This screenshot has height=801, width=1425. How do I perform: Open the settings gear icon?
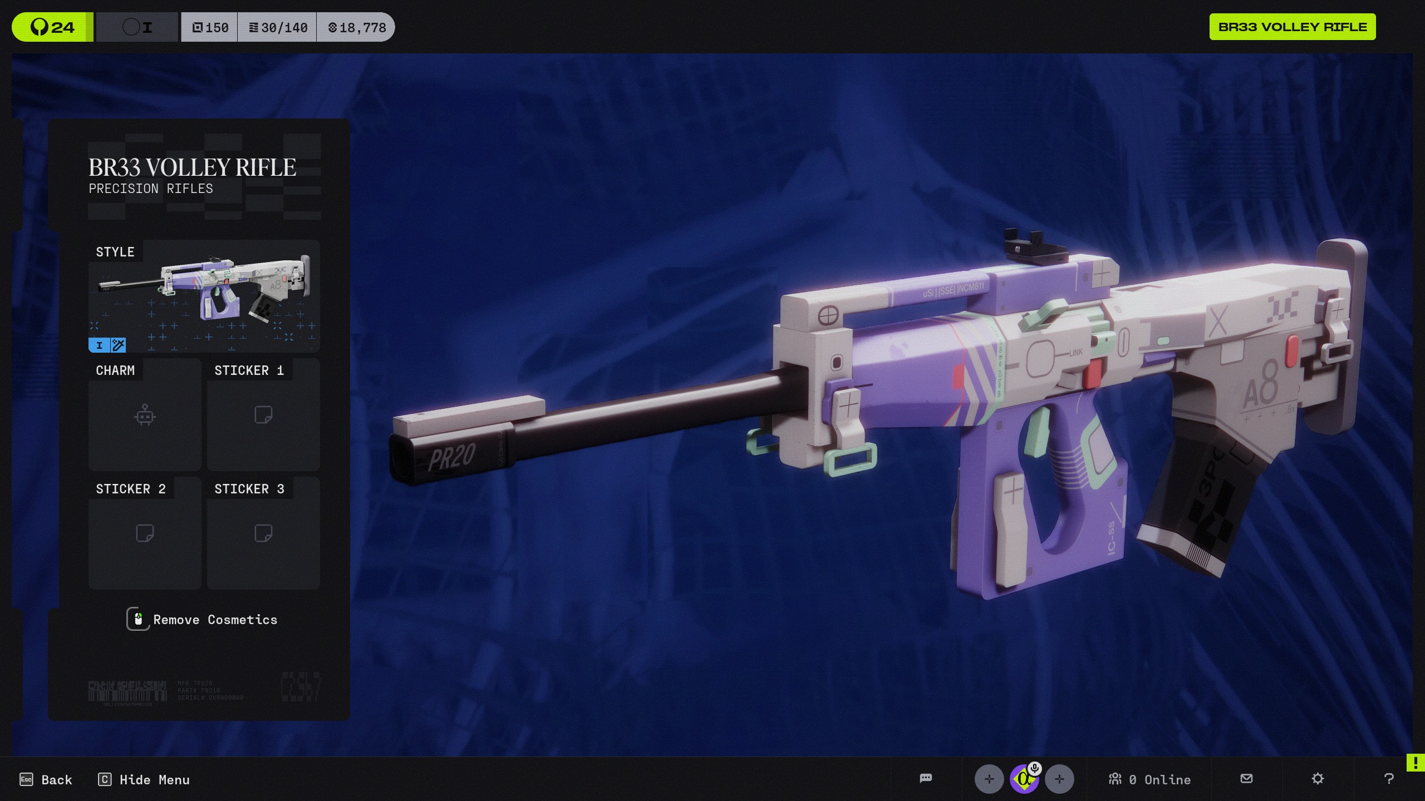click(1318, 779)
